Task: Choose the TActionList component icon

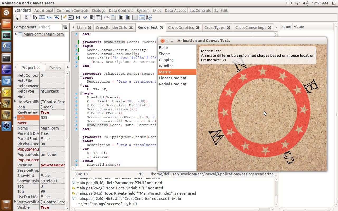Action: [149, 18]
